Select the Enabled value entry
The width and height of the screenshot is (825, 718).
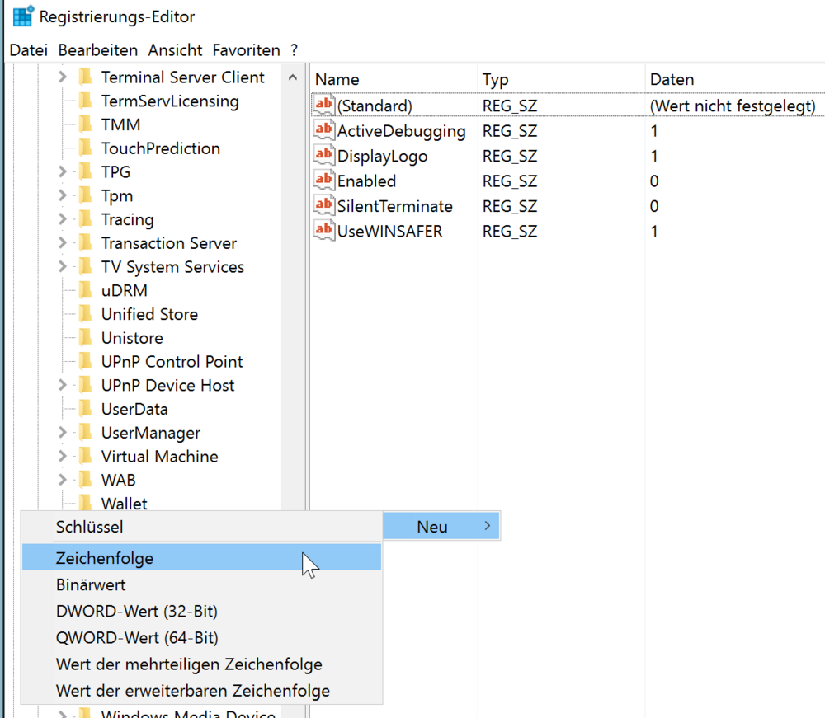pyautogui.click(x=366, y=181)
